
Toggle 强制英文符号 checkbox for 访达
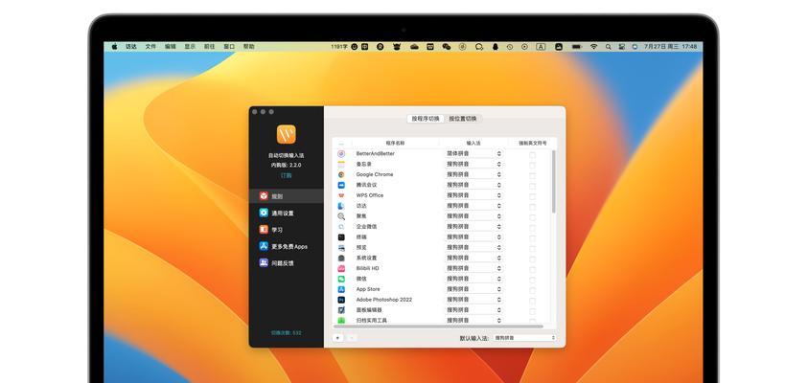tap(532, 207)
